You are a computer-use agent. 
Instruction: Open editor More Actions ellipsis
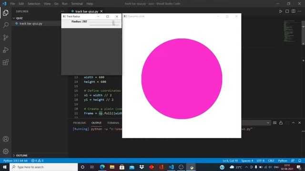click(x=300, y=11)
